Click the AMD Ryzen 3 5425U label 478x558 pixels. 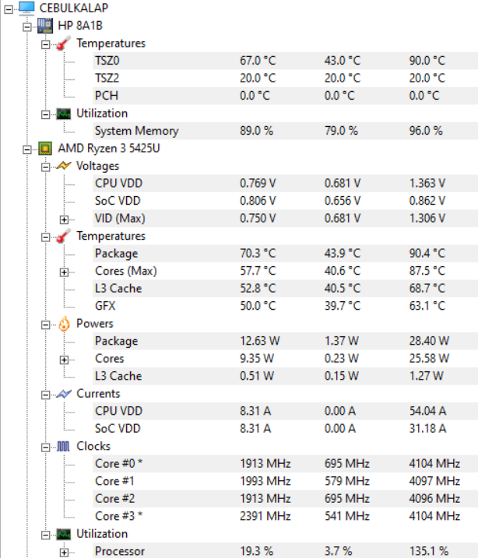pyautogui.click(x=109, y=149)
